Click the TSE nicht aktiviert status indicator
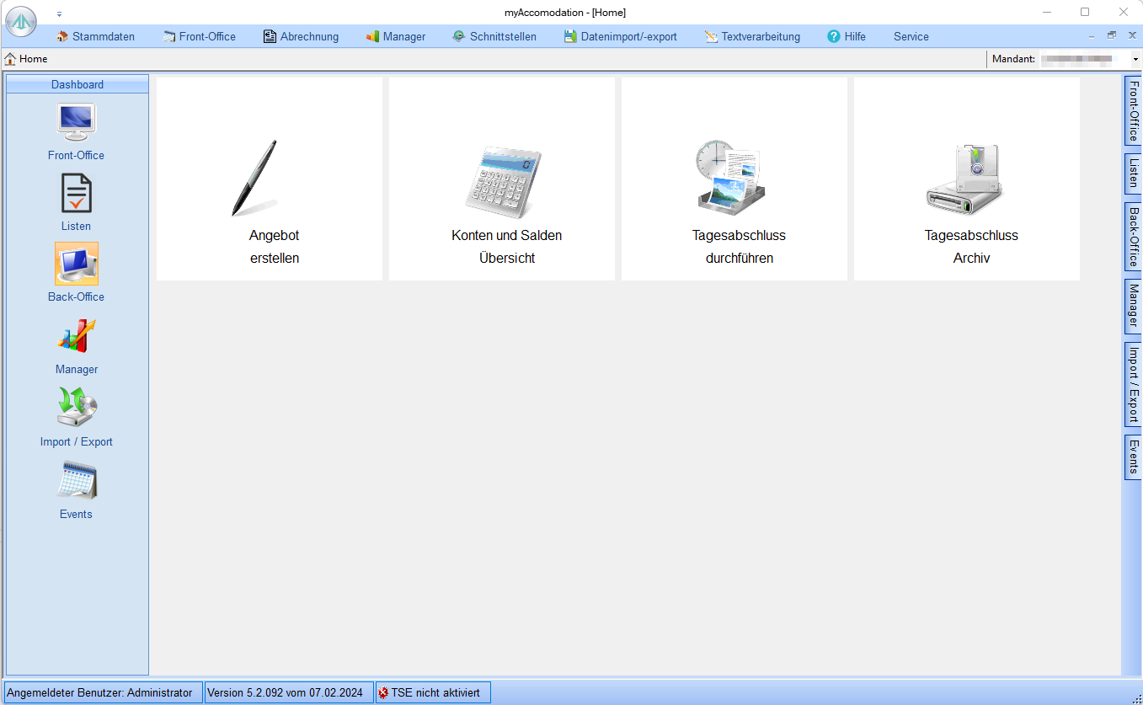 click(433, 692)
